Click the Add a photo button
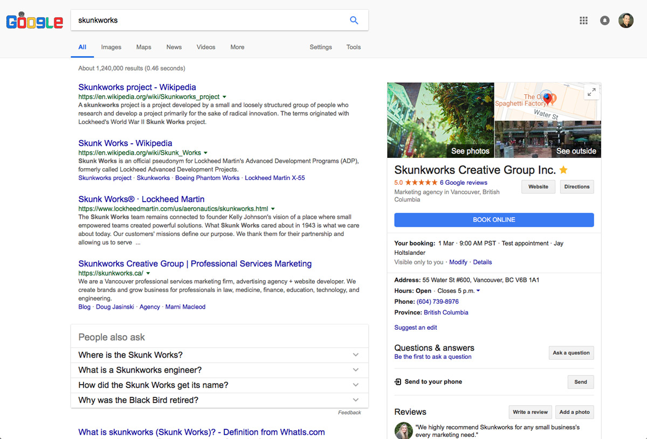The height and width of the screenshot is (439, 647). (x=574, y=412)
